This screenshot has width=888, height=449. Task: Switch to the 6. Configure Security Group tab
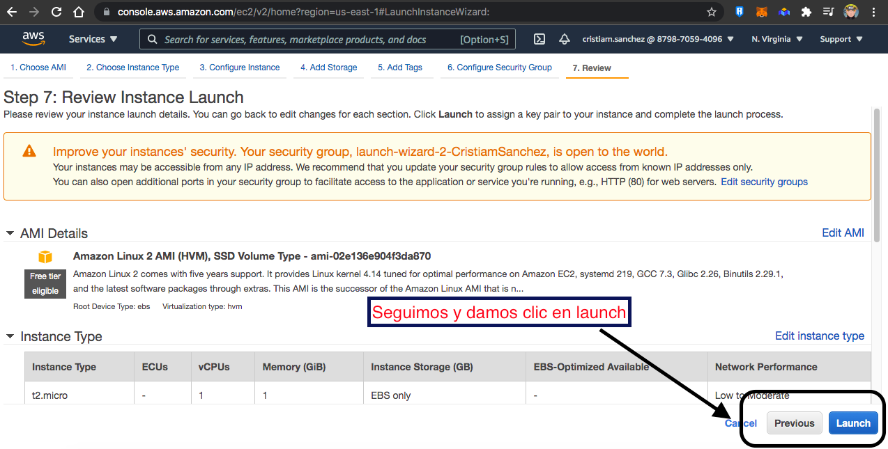tap(499, 68)
